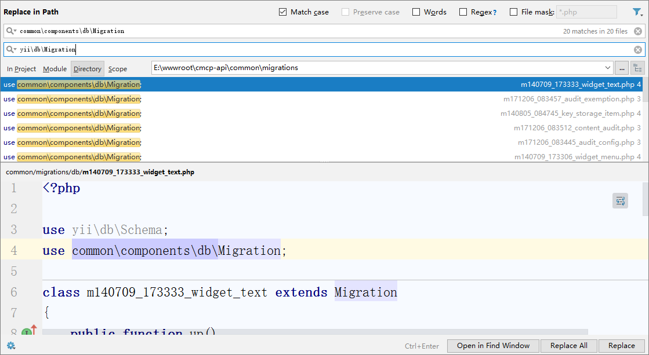Click the editor preview soft-wrap icon

click(x=620, y=201)
